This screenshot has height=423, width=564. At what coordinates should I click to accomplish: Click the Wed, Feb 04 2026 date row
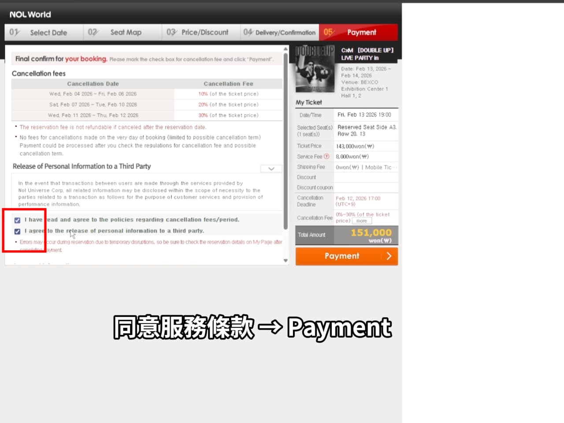93,94
